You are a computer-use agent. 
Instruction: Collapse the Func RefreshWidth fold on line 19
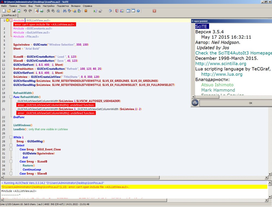11,97
